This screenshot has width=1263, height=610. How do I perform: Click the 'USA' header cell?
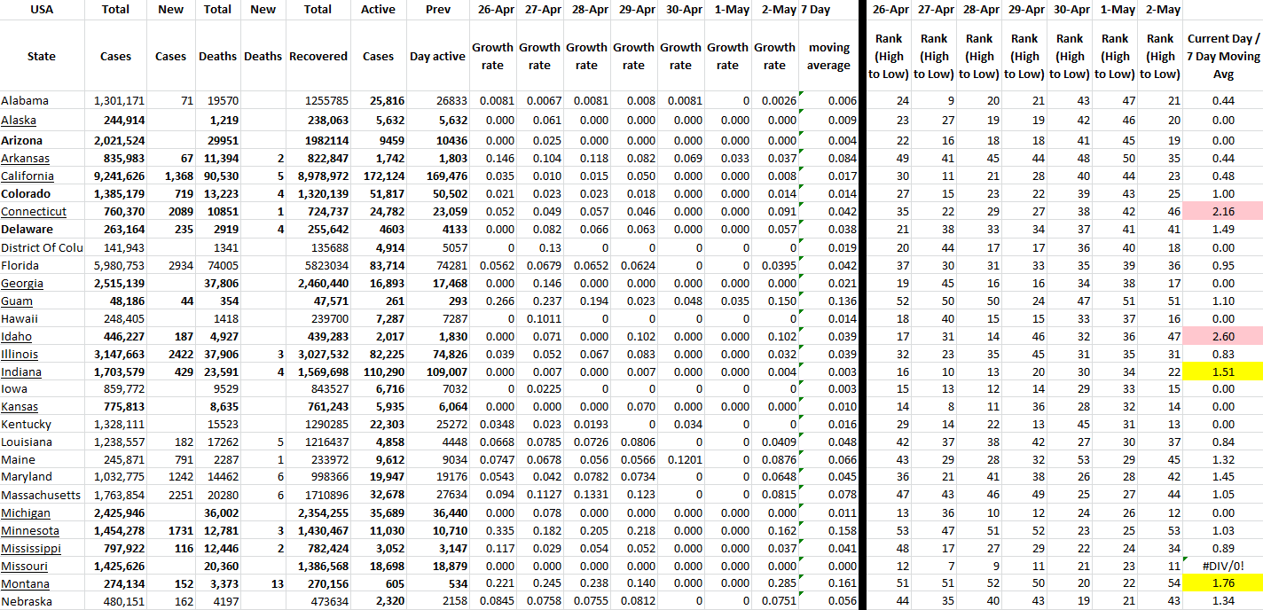42,10
